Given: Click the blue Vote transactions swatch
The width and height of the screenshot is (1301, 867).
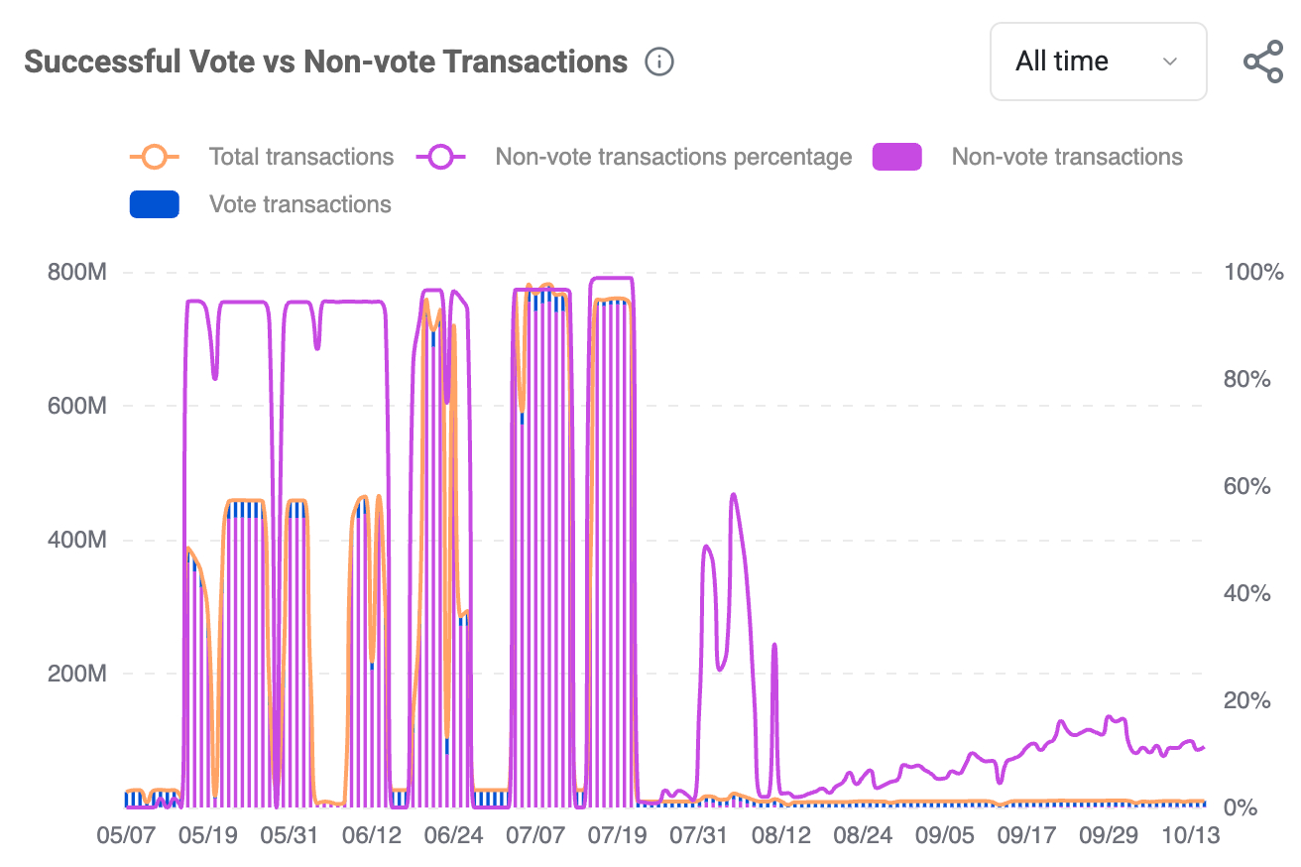Looking at the screenshot, I should 155,204.
